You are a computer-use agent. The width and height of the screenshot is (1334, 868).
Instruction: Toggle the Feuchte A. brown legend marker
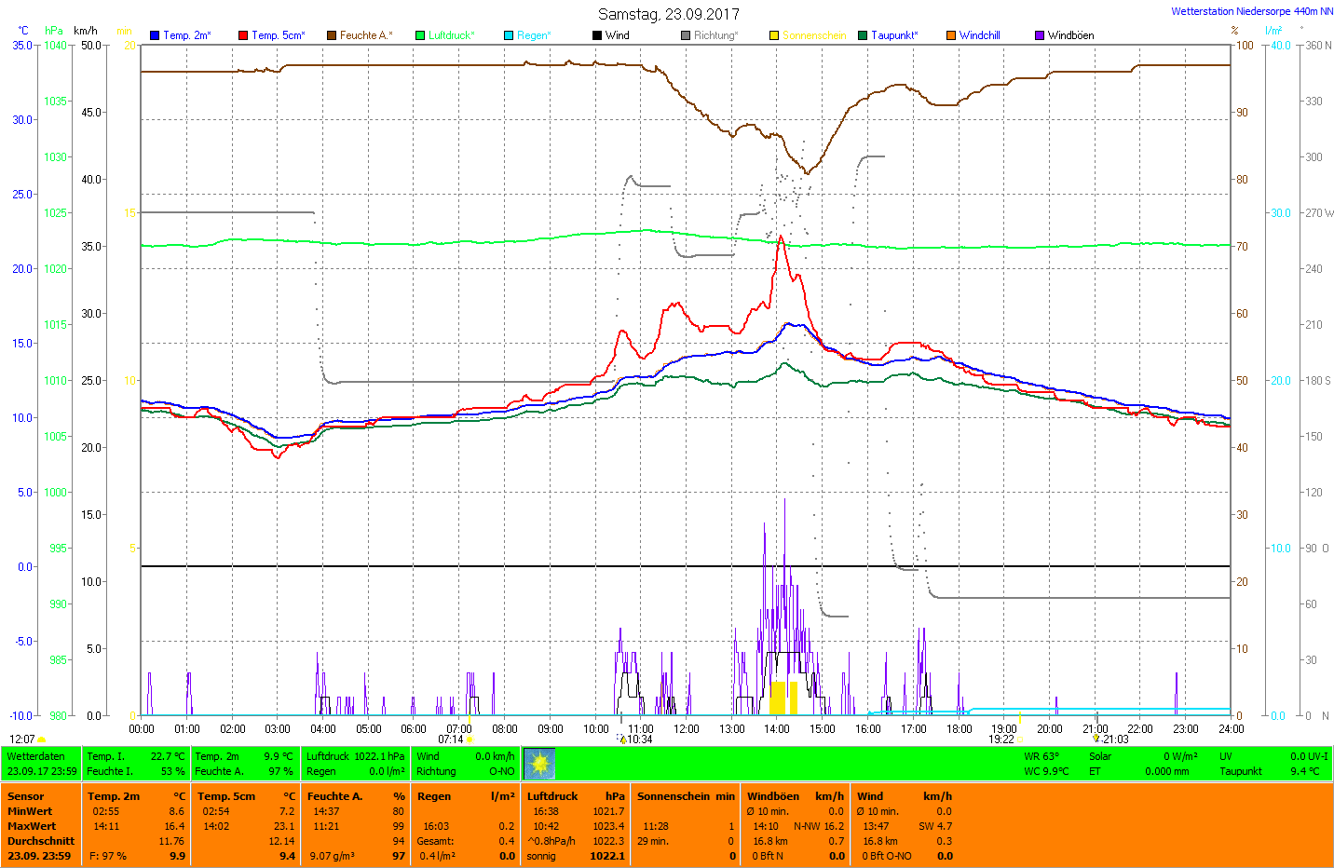point(331,35)
